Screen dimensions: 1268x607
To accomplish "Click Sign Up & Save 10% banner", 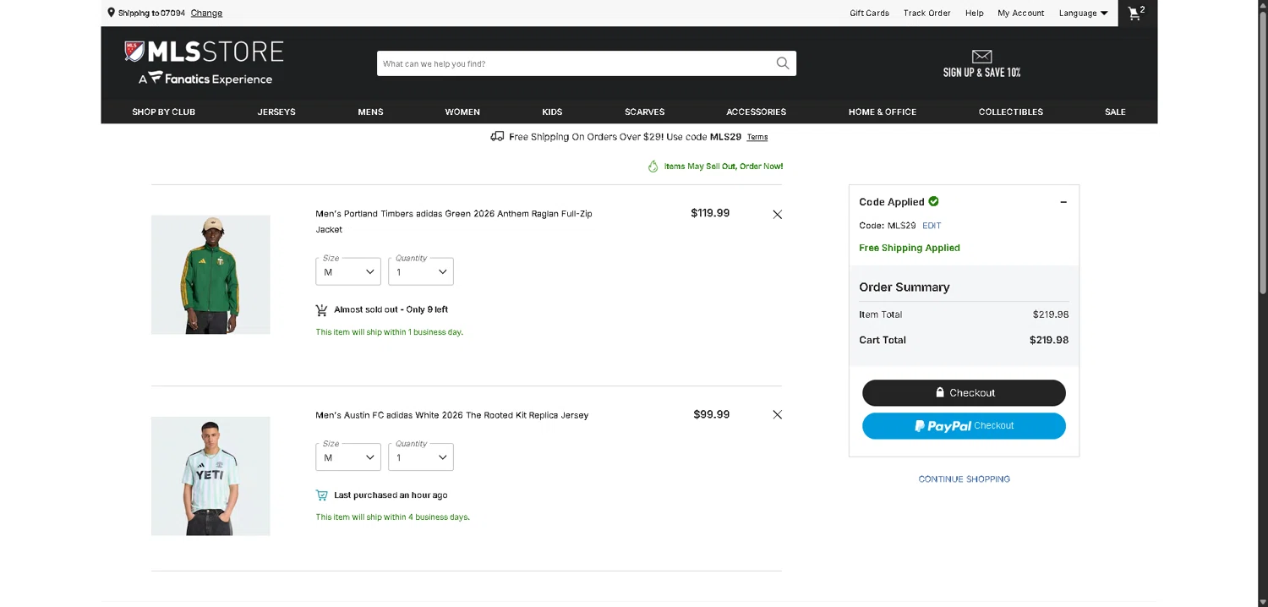I will pyautogui.click(x=981, y=64).
